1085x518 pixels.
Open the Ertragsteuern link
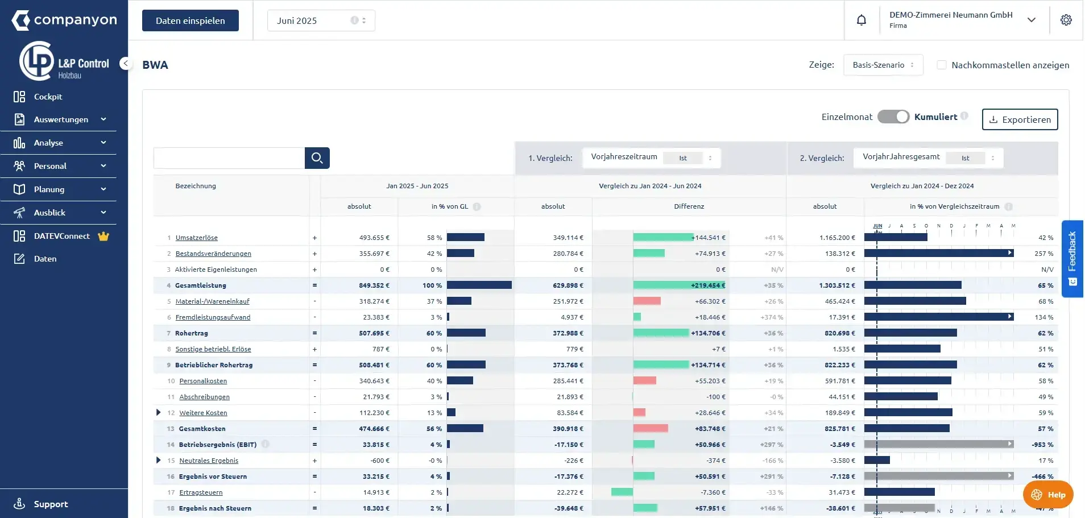201,492
